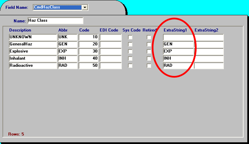Image resolution: width=249 pixels, height=144 pixels.
Task: Select the INH abbreviation cell in Abbr column
Action: tap(68, 59)
